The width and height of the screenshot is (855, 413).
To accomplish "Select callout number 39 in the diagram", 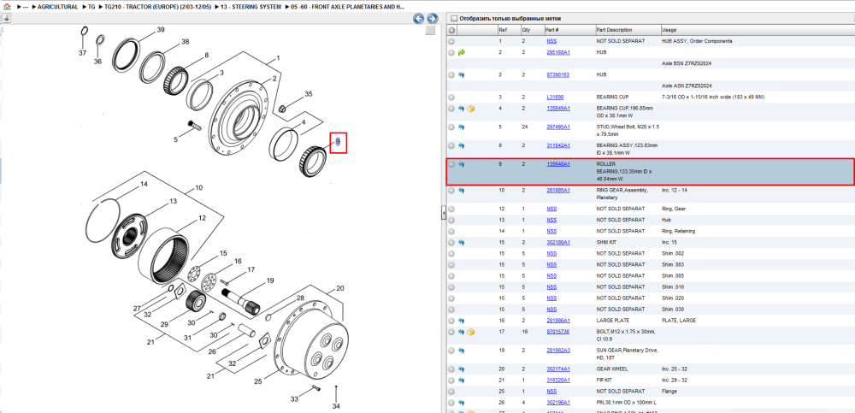I will pyautogui.click(x=161, y=29).
